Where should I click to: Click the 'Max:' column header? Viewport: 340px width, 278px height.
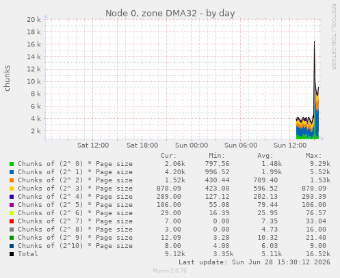pyautogui.click(x=313, y=156)
